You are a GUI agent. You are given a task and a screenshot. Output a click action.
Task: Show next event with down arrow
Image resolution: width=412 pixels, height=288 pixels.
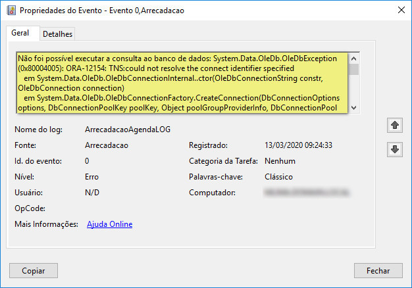tap(395, 149)
